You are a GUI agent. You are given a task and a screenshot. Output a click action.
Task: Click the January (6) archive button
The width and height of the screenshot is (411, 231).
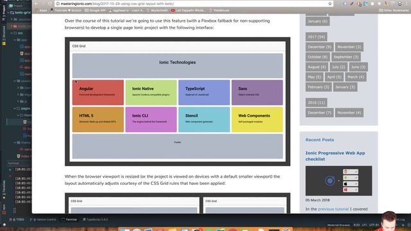[317, 21]
